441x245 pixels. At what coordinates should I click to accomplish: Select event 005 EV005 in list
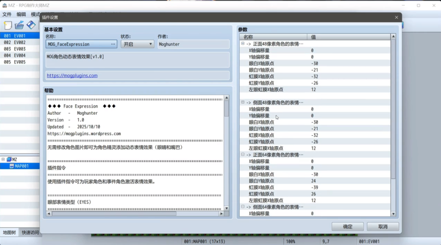(20, 62)
